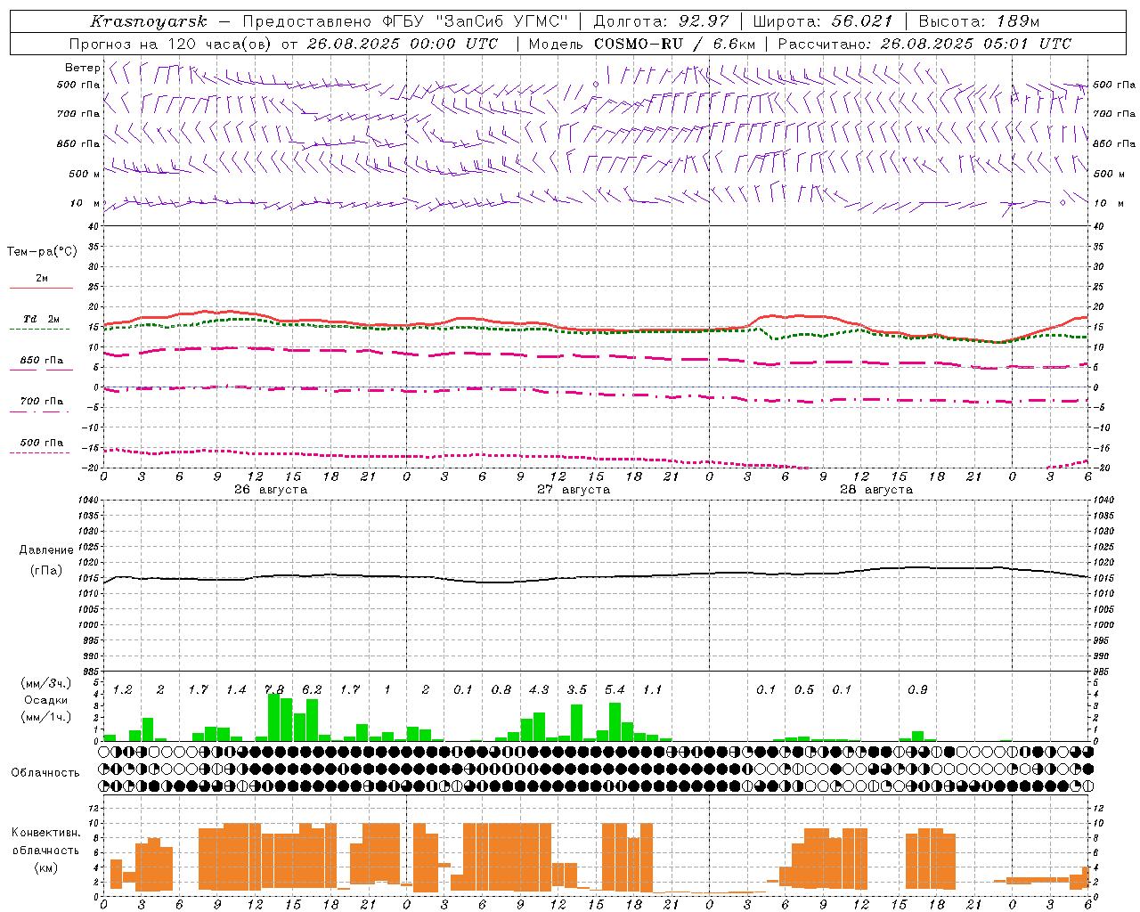
Task: Click the 1.1 precipitation total
Action: pyautogui.click(x=653, y=690)
